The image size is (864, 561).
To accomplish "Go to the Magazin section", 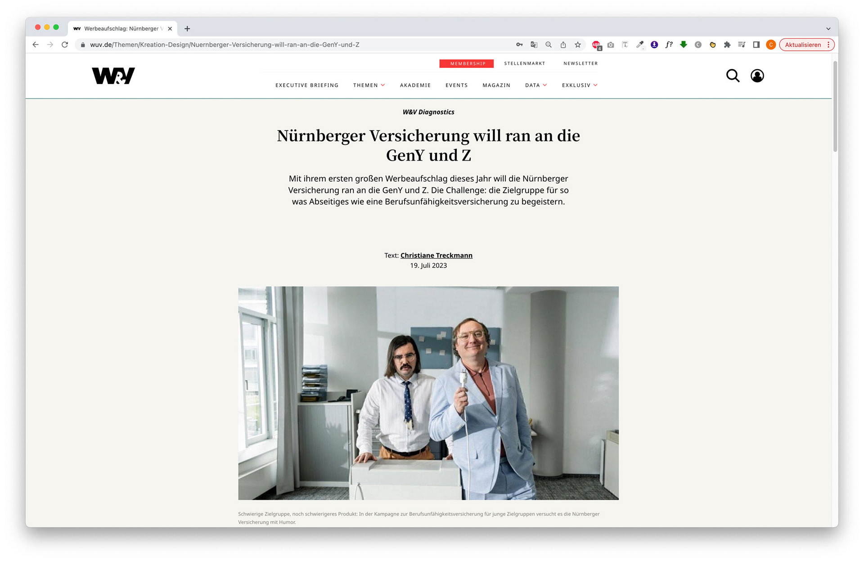I will (x=496, y=85).
